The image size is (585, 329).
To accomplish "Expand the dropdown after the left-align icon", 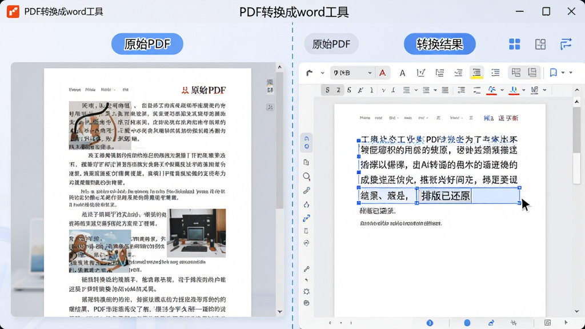I will (416, 90).
